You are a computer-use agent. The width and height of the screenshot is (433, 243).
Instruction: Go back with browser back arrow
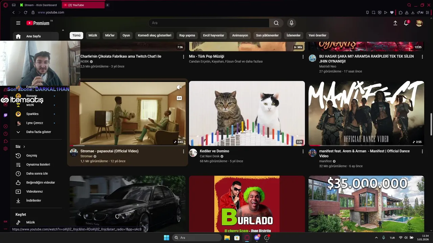tap(14, 12)
